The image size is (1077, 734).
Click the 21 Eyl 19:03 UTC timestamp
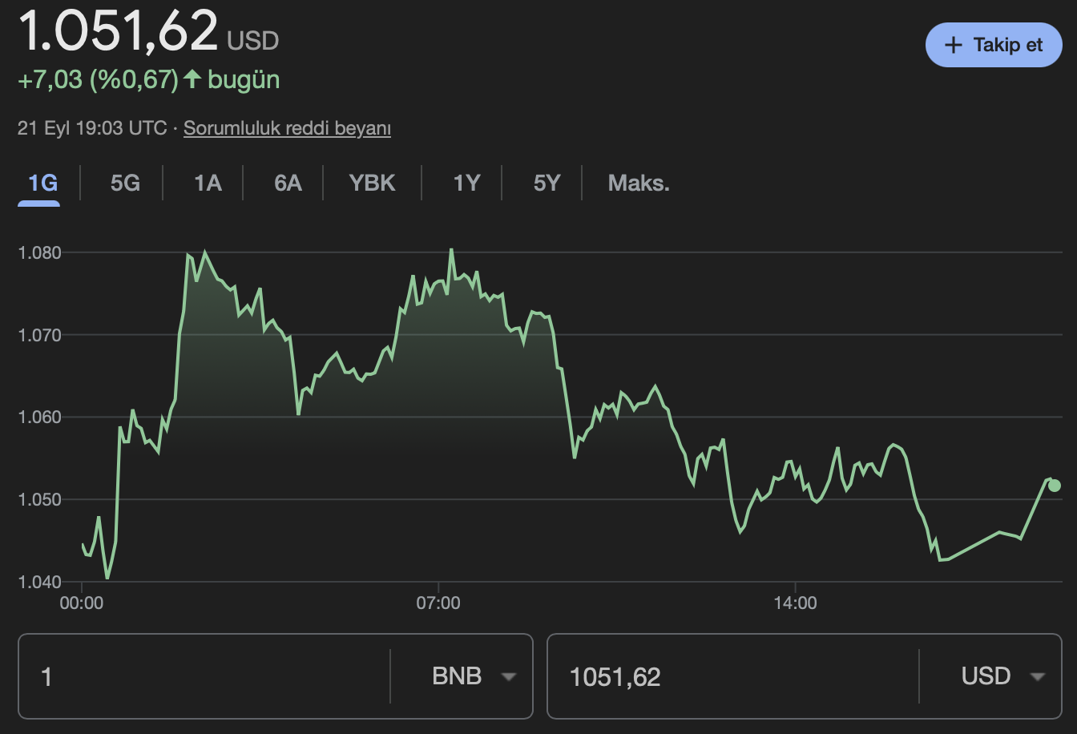[92, 128]
